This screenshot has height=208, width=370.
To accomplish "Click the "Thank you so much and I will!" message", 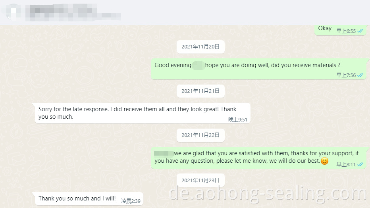I will [89, 198].
